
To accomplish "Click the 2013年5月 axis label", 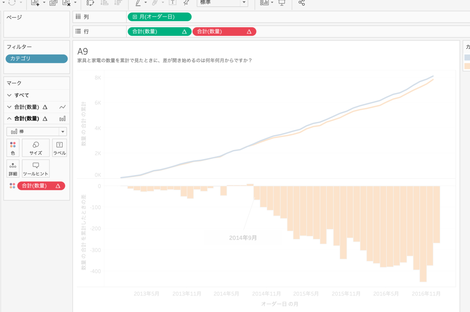I will (146, 293).
